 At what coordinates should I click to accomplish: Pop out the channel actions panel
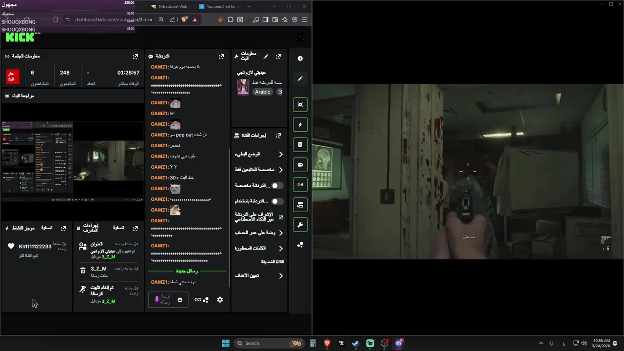pyautogui.click(x=278, y=136)
